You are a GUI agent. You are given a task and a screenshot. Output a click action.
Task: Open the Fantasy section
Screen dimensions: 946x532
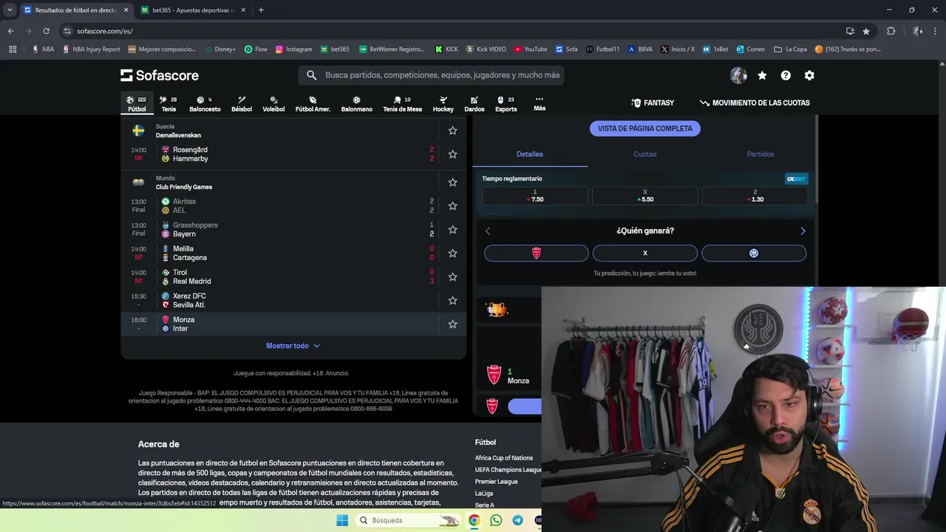(653, 103)
